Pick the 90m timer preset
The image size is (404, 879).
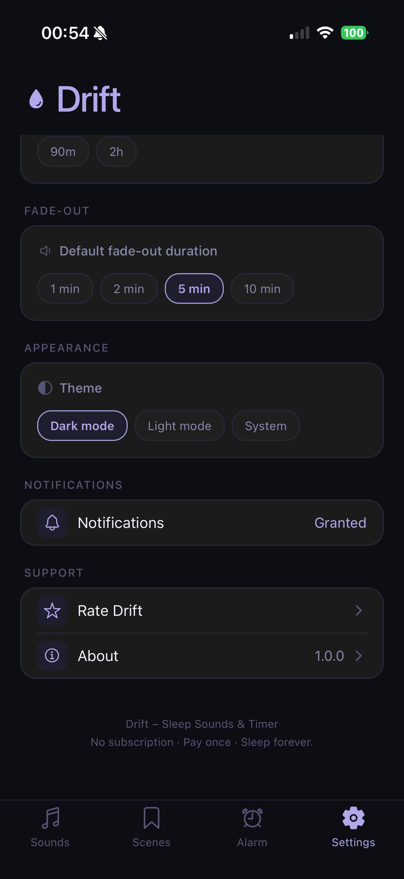[63, 152]
